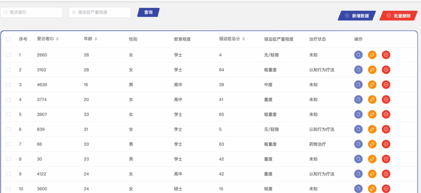Click the 治疗状态 column header
This screenshot has width=421, height=193.
coord(317,39)
